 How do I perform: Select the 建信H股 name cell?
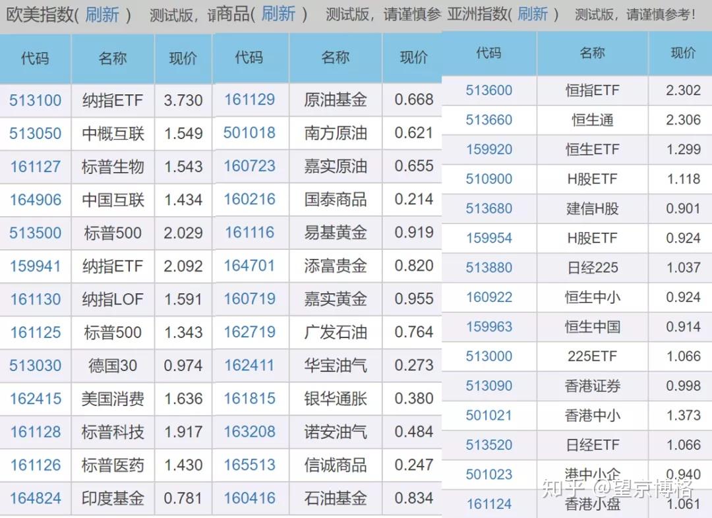point(593,208)
